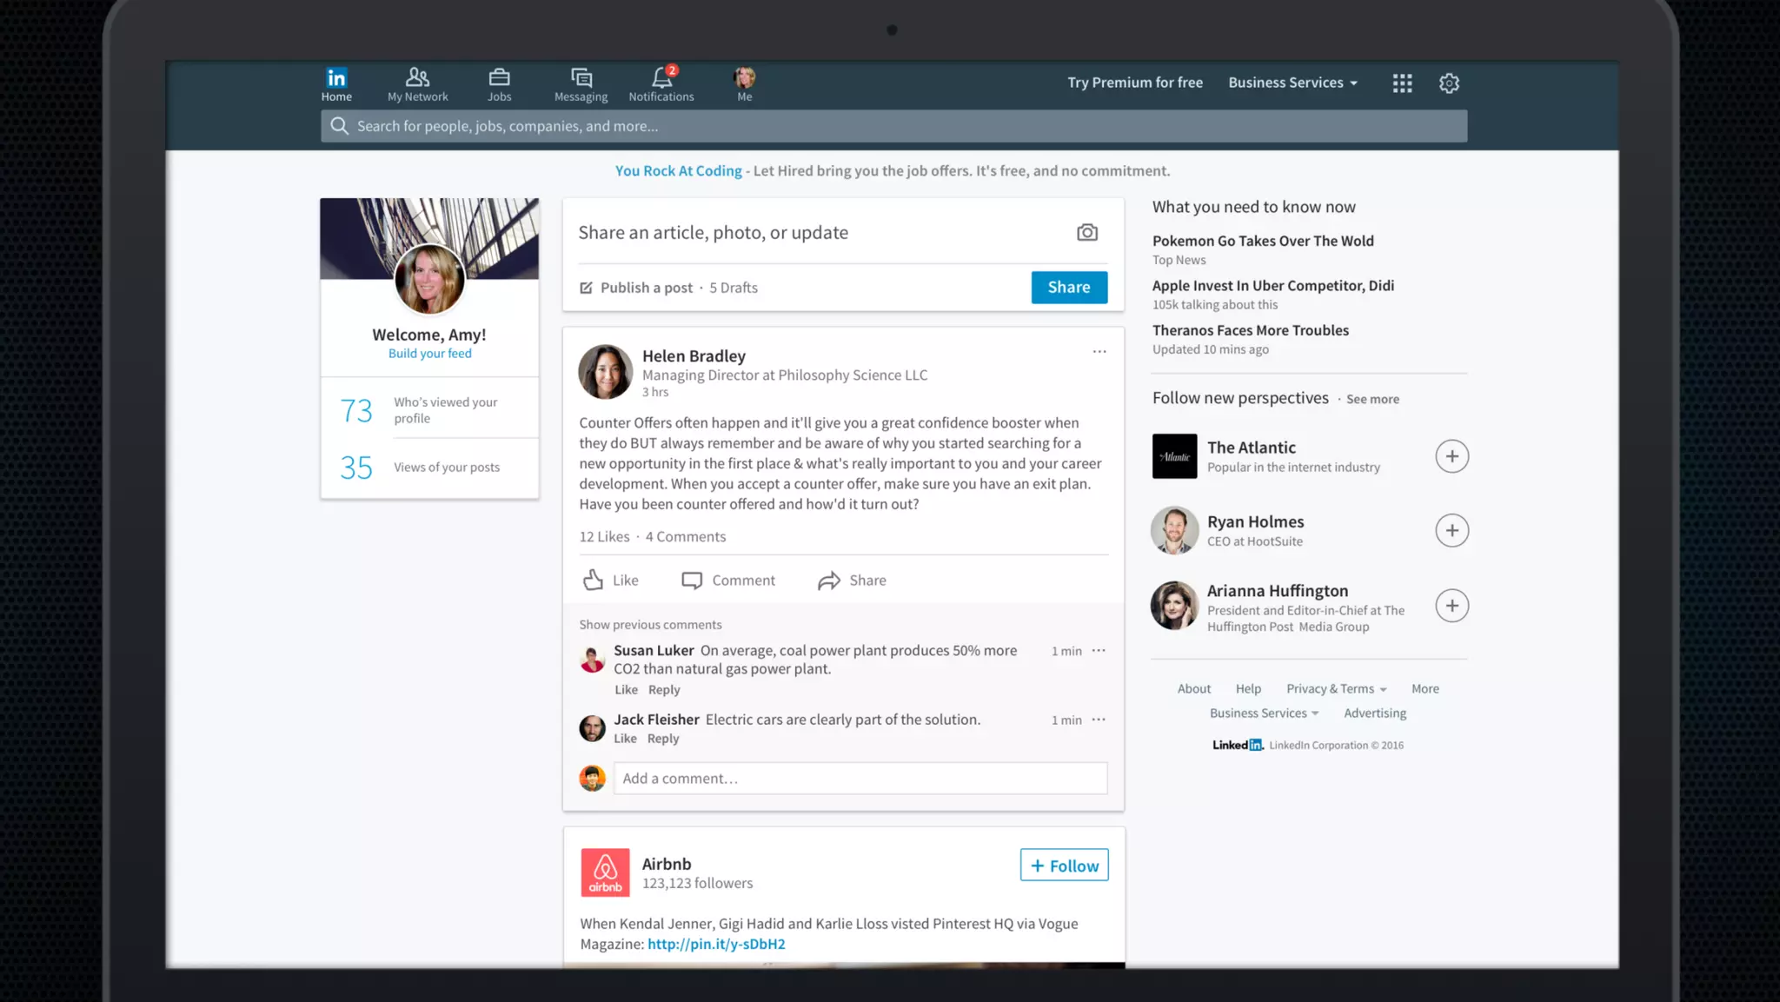Open the pin.it link in Airbnb post
This screenshot has width=1780, height=1002.
(716, 945)
